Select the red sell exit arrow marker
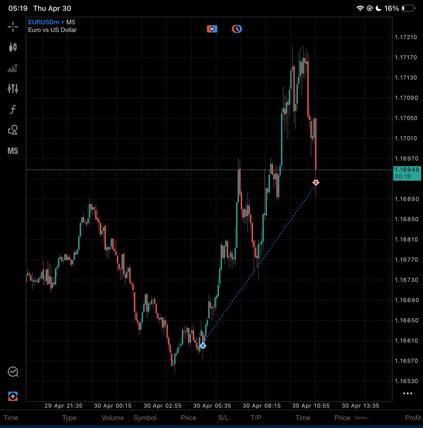 tap(316, 183)
